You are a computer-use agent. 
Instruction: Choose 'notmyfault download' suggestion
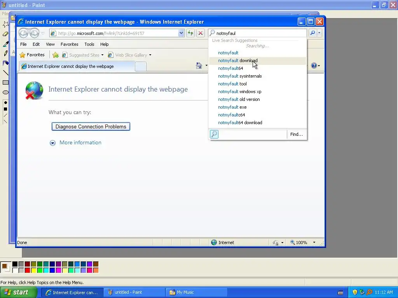[x=257, y=61]
